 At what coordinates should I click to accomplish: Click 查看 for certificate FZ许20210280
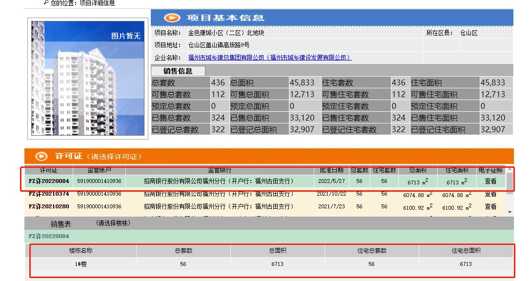click(x=490, y=206)
